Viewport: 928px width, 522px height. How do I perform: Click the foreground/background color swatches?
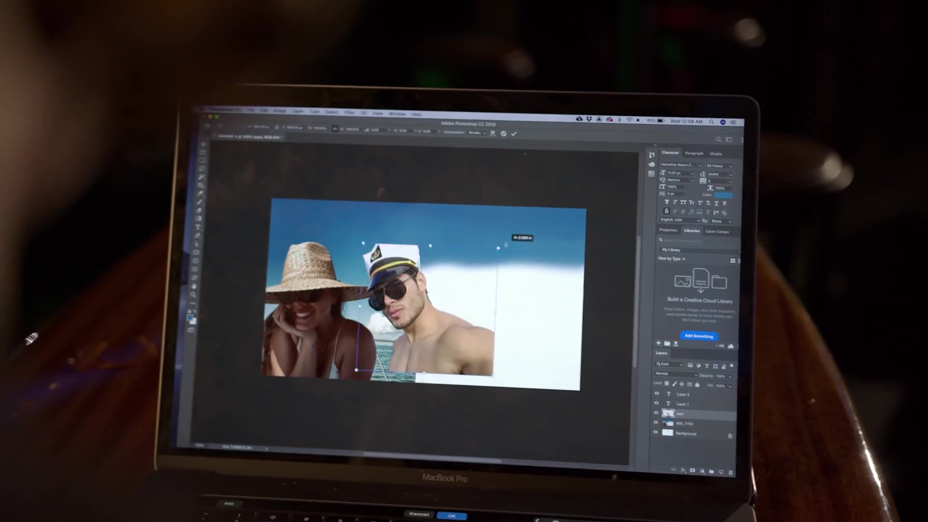coord(192,319)
